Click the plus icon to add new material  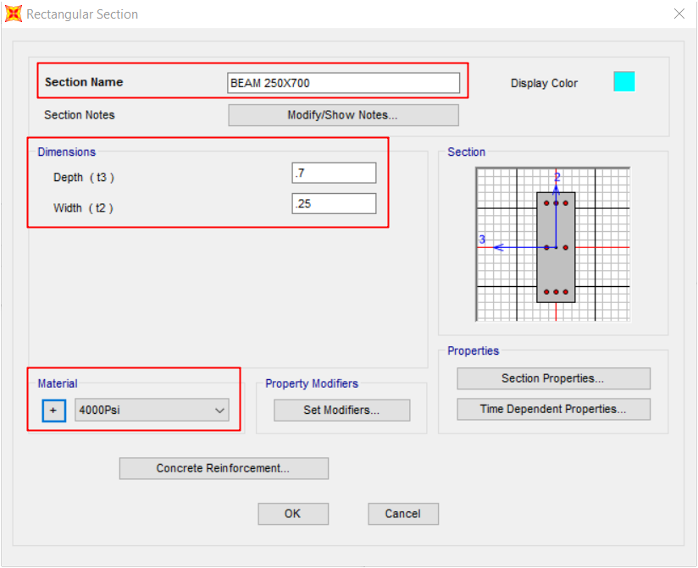point(54,410)
